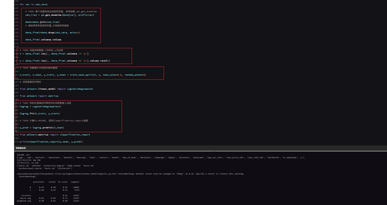Click line "from sklearn.metrics import classification_report"
Screen dimensions: 387x205
click(55, 135)
